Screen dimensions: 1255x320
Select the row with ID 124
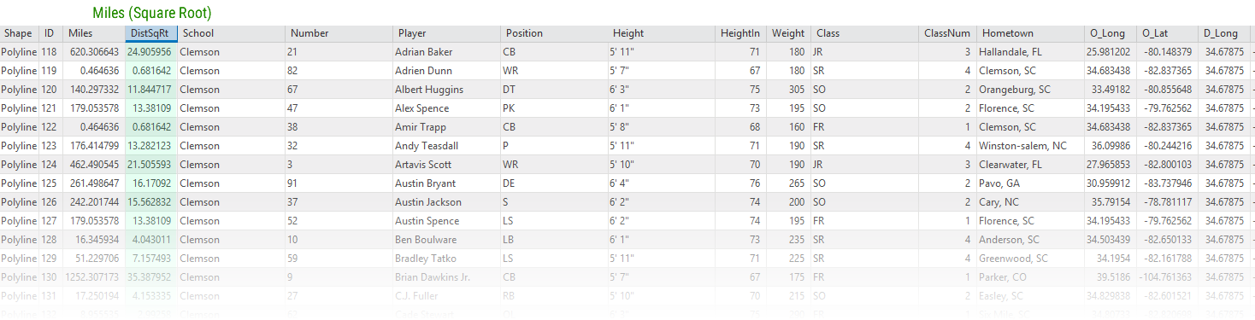click(x=627, y=165)
